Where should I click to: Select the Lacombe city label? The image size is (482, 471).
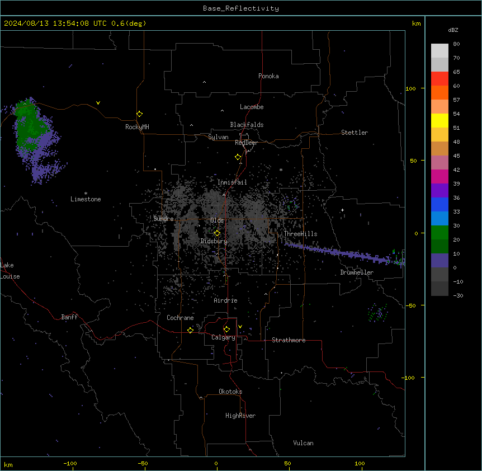pyautogui.click(x=252, y=107)
